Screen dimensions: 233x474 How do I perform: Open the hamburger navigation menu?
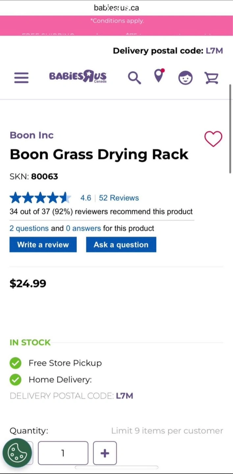(x=21, y=78)
